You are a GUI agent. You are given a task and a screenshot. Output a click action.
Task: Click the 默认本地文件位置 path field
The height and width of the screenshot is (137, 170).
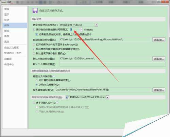[105, 58]
